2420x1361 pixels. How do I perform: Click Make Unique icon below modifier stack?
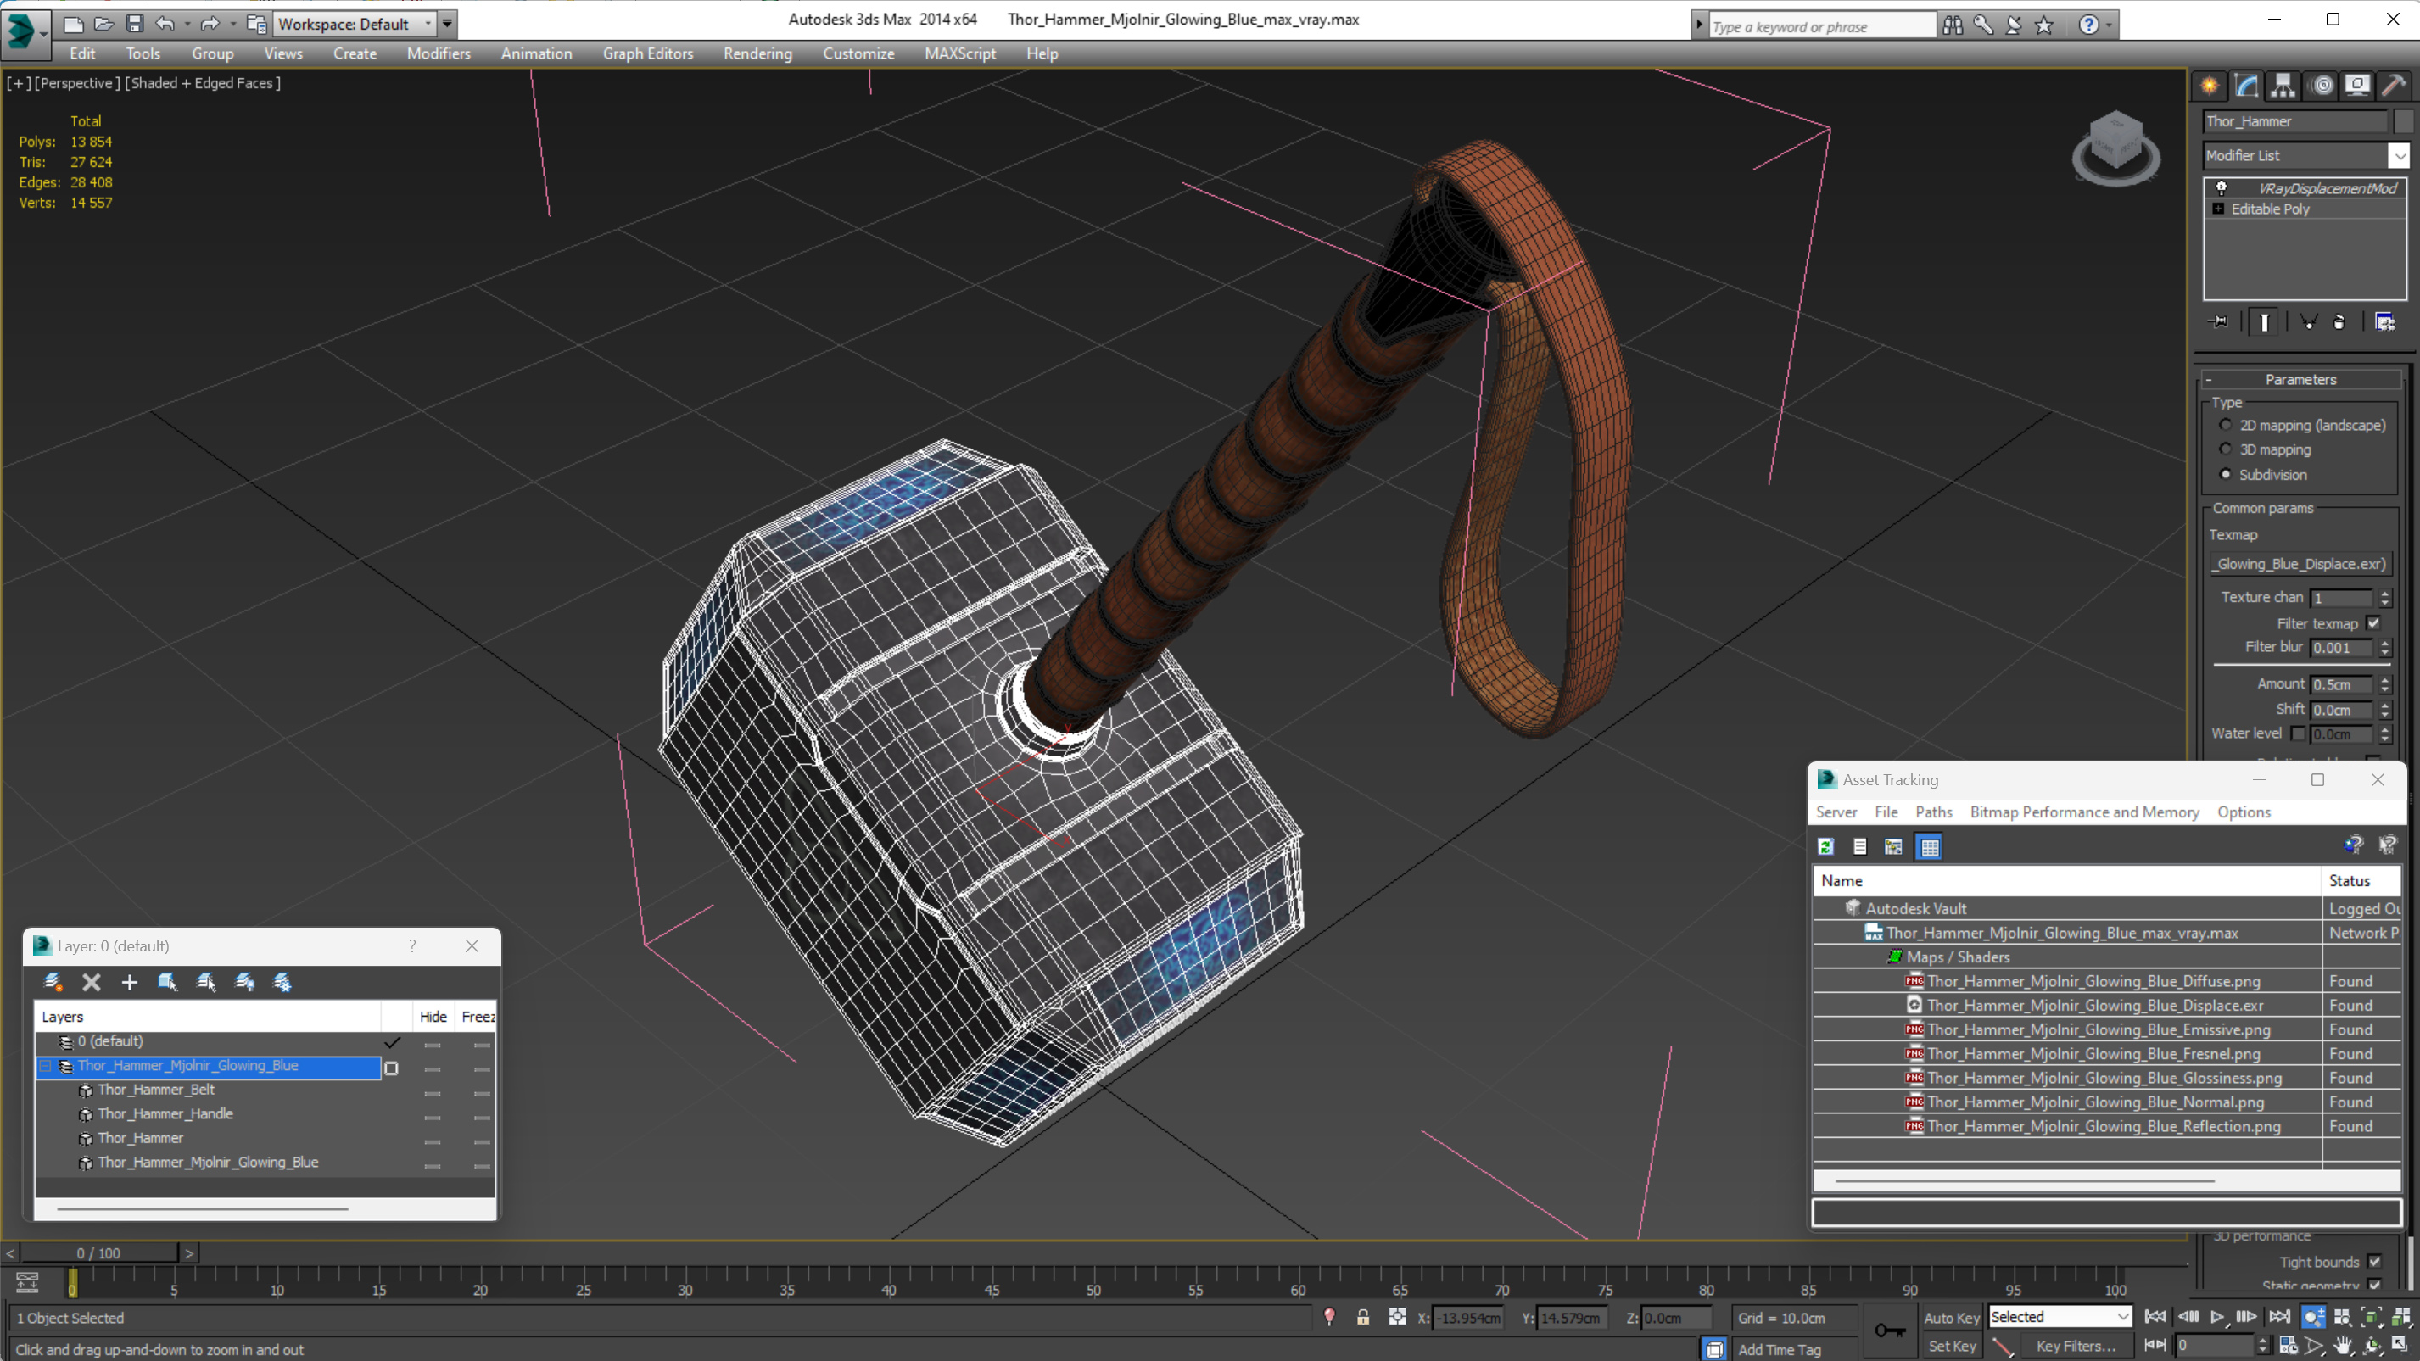click(2307, 322)
